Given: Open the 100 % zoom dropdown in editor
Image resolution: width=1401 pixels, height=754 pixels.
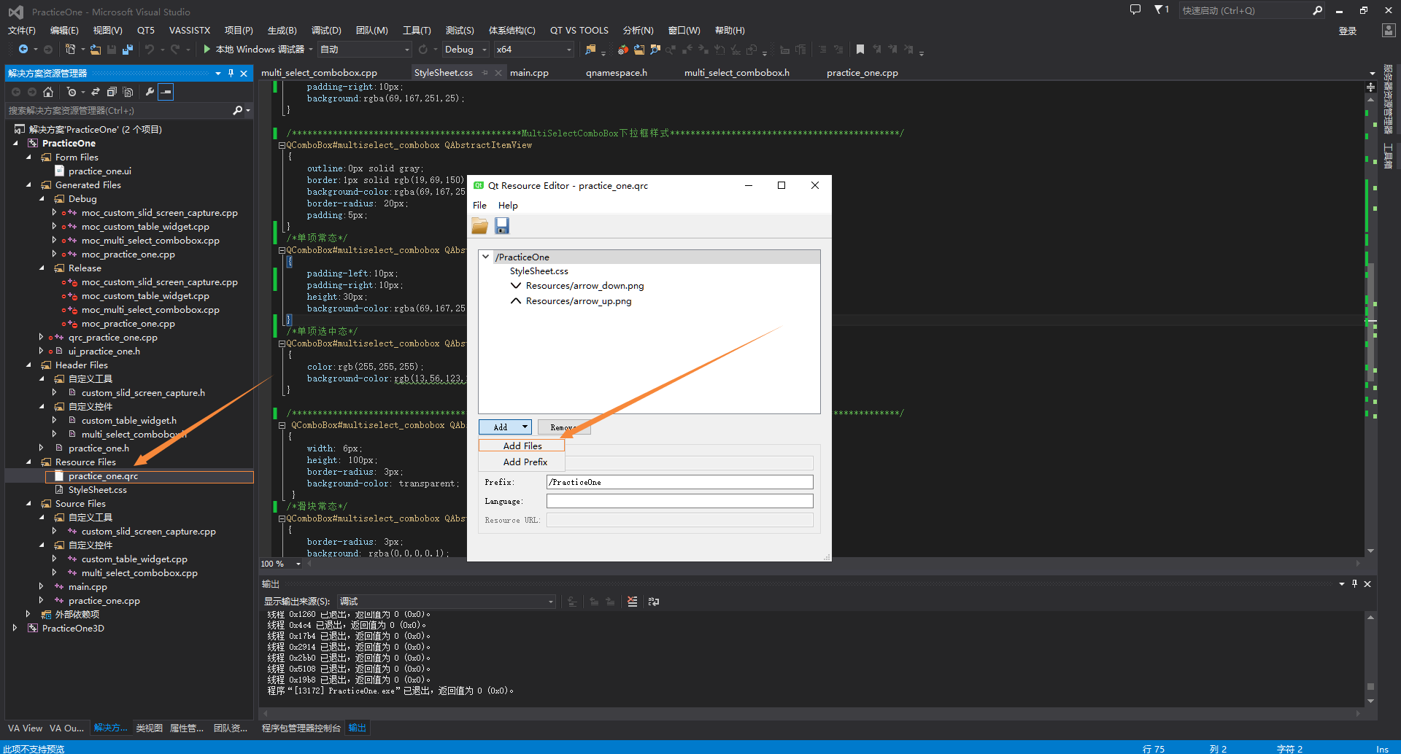Looking at the screenshot, I should 298,564.
